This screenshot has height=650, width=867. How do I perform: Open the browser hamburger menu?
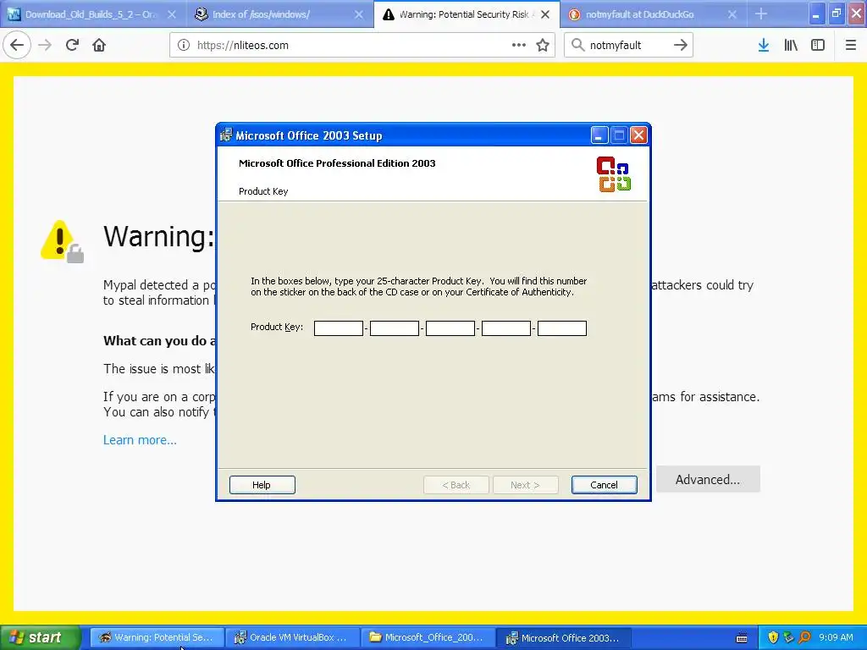tap(851, 46)
